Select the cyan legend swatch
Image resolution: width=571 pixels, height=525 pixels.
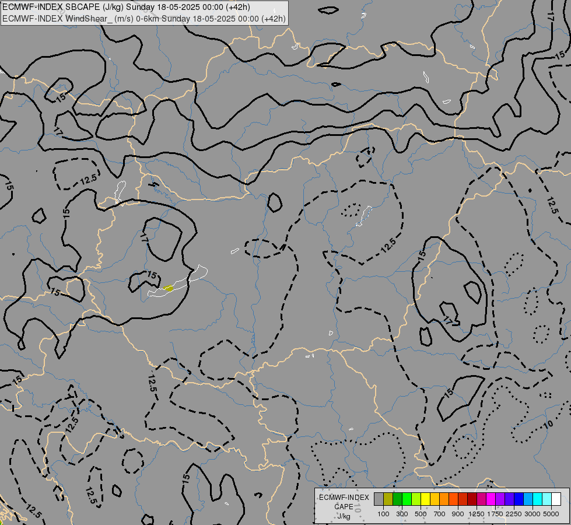[x=538, y=499]
